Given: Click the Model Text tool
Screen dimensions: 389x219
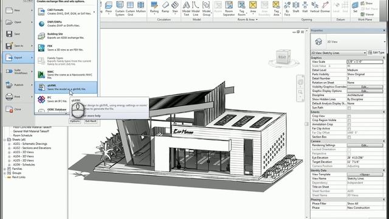Looking at the screenshot, I should coord(186,9).
